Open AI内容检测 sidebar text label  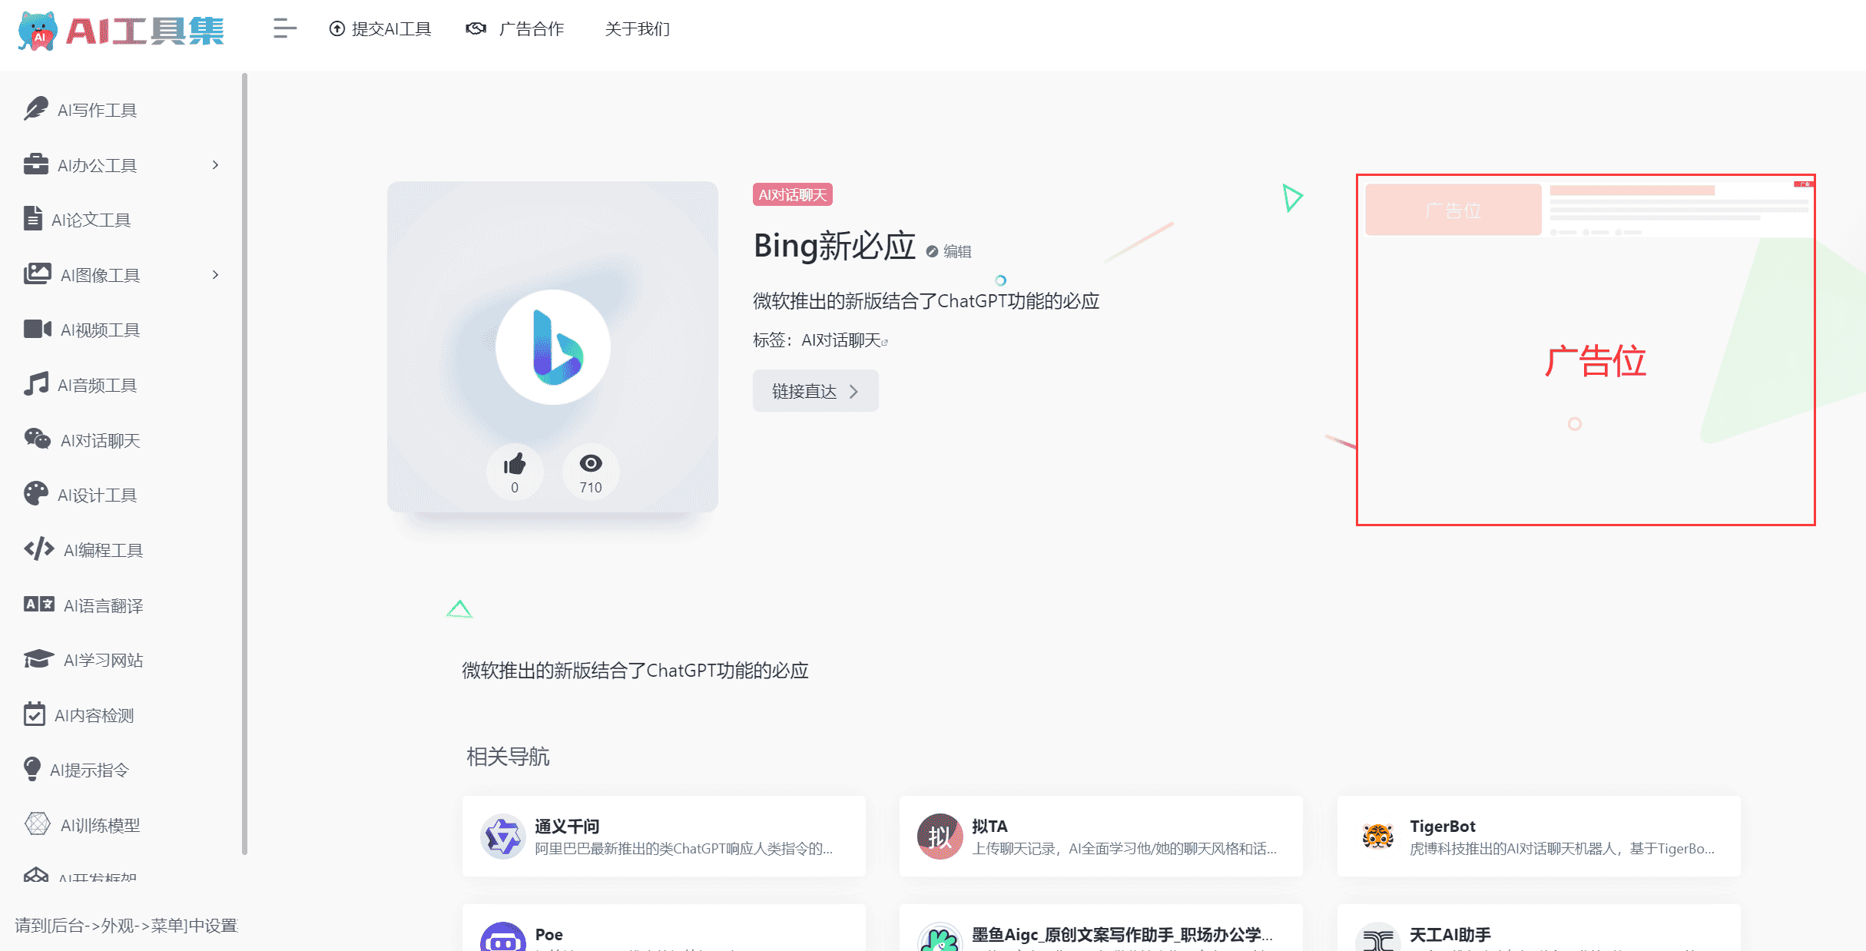click(x=94, y=716)
